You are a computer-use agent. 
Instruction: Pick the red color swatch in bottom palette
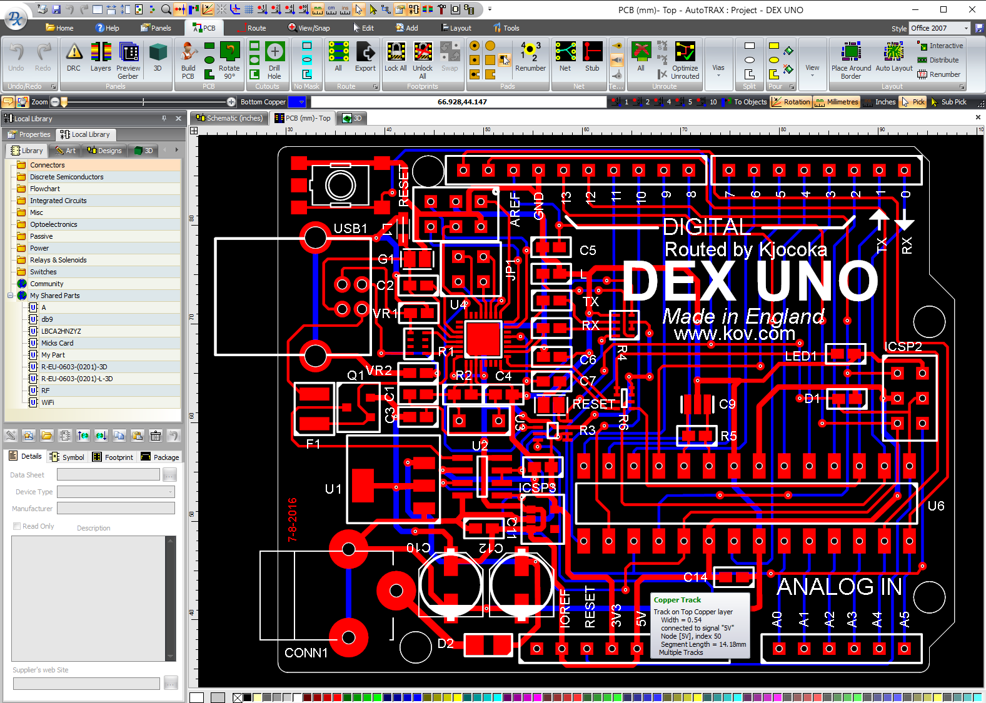point(337,697)
